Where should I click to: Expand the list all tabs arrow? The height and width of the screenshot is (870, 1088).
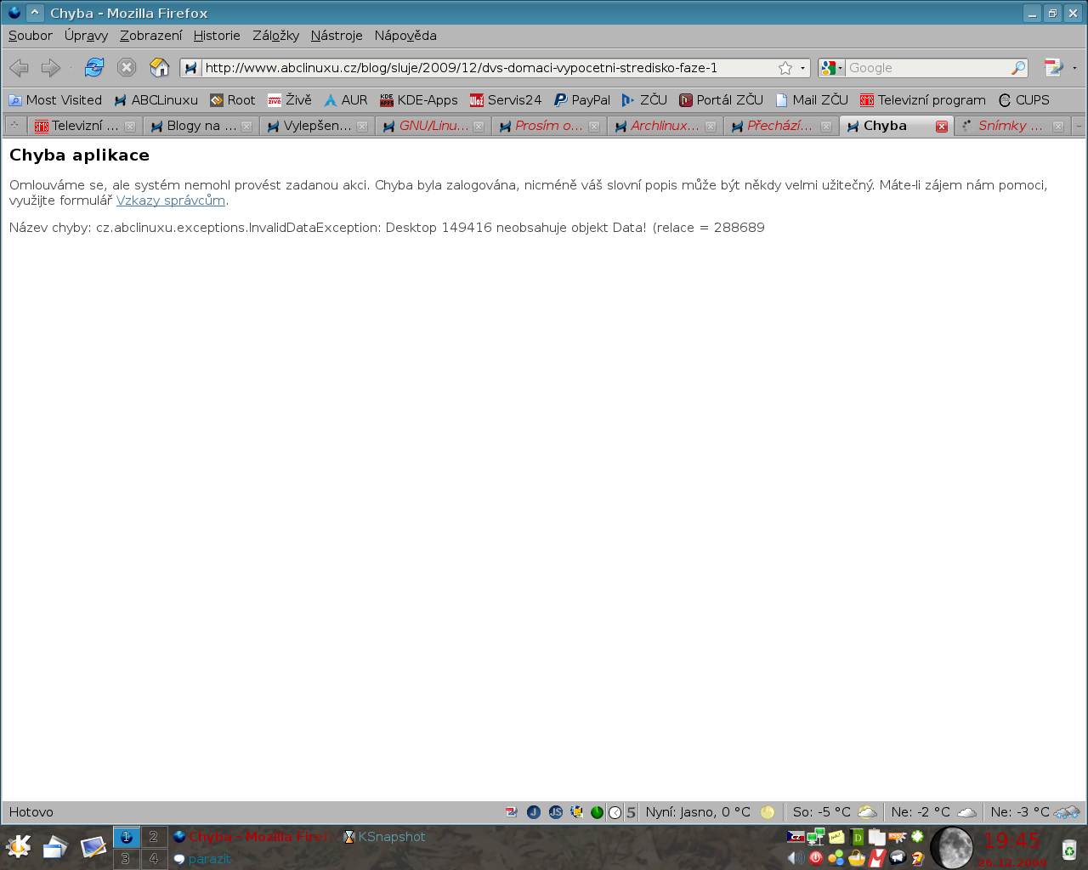pos(1079,126)
